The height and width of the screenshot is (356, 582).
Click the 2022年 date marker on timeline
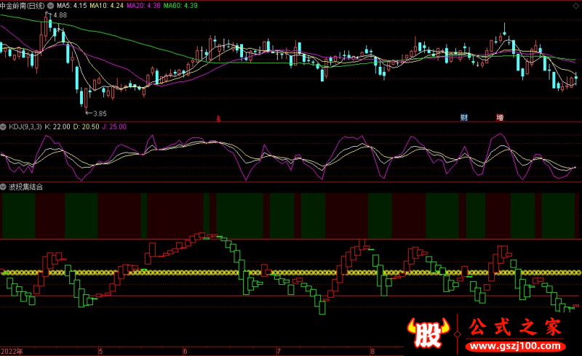(12, 351)
